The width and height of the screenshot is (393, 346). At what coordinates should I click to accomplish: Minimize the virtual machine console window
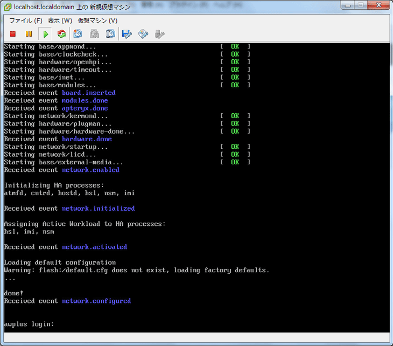[x=343, y=5]
